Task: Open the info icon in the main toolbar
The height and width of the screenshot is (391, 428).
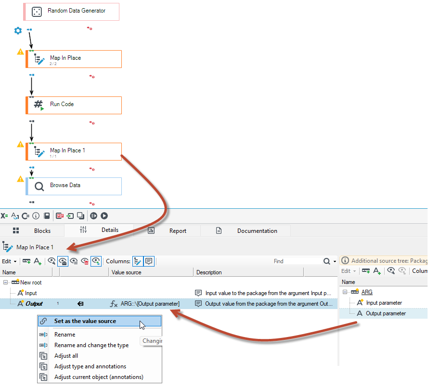Action: point(36,216)
